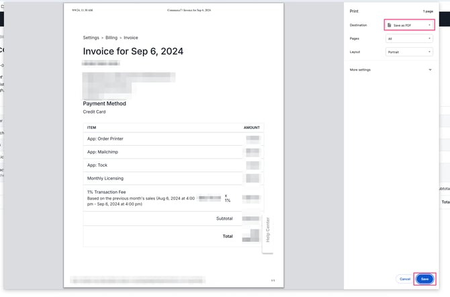Click the Settings breadcrumb in the preview

(91, 38)
